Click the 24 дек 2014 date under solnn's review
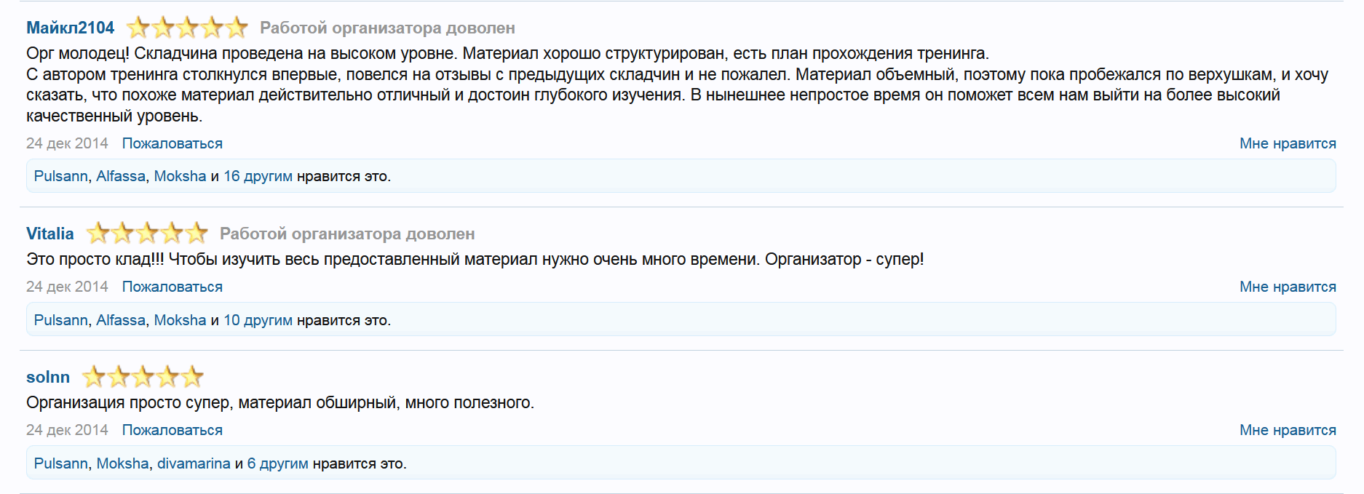The height and width of the screenshot is (494, 1364). pos(67,430)
